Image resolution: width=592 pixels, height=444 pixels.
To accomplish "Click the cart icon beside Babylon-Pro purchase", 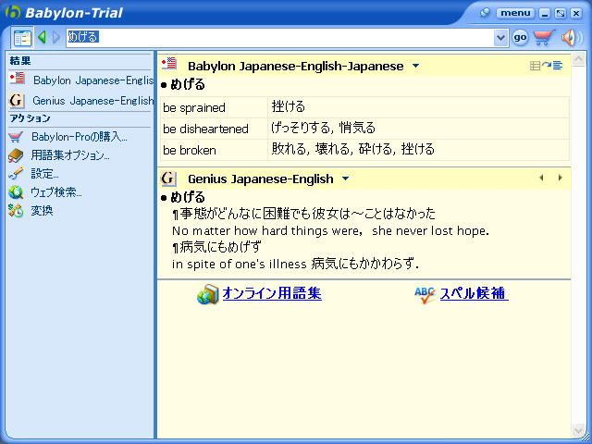I will [16, 136].
